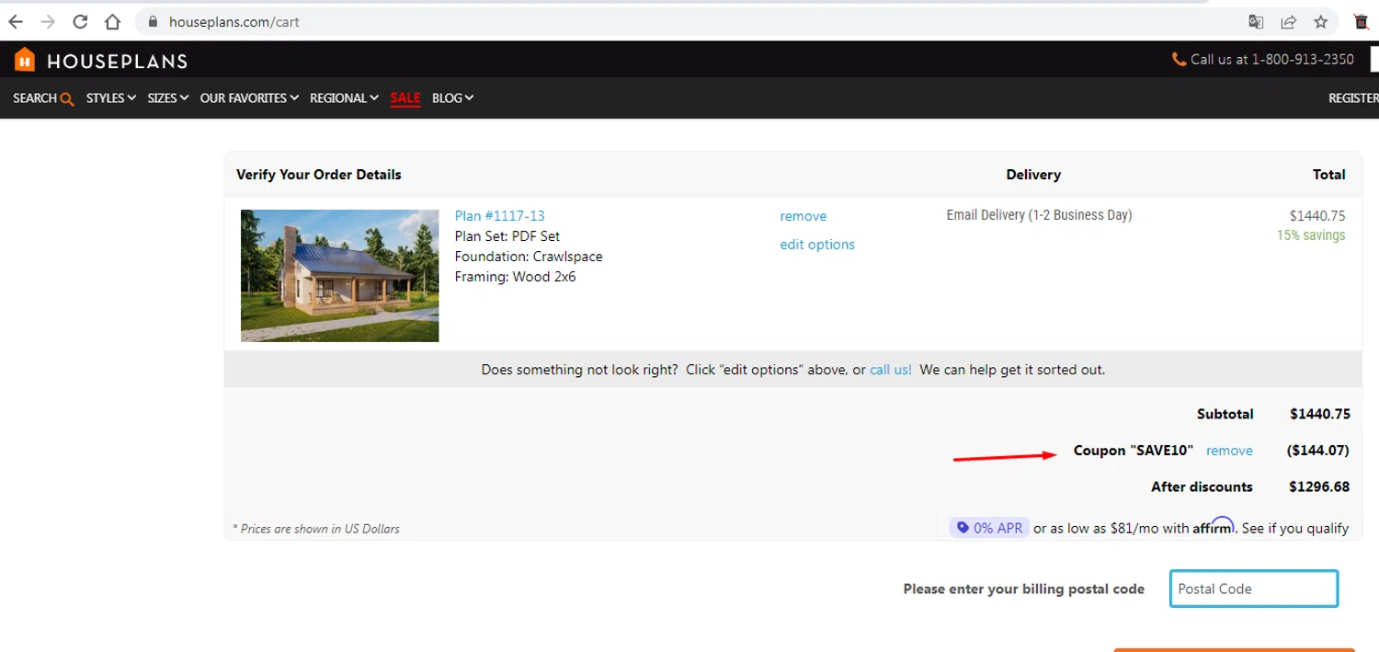Bookmark this page with the star icon
The height and width of the screenshot is (652, 1379).
[x=1321, y=22]
